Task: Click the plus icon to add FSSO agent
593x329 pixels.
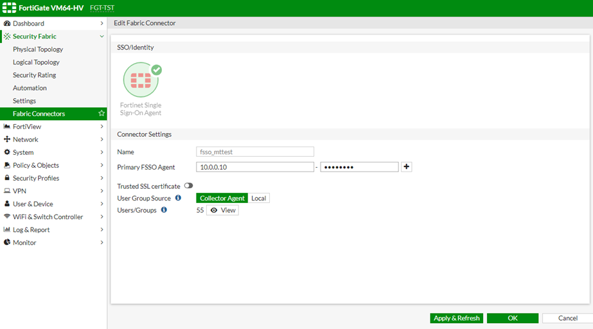Action: [406, 167]
